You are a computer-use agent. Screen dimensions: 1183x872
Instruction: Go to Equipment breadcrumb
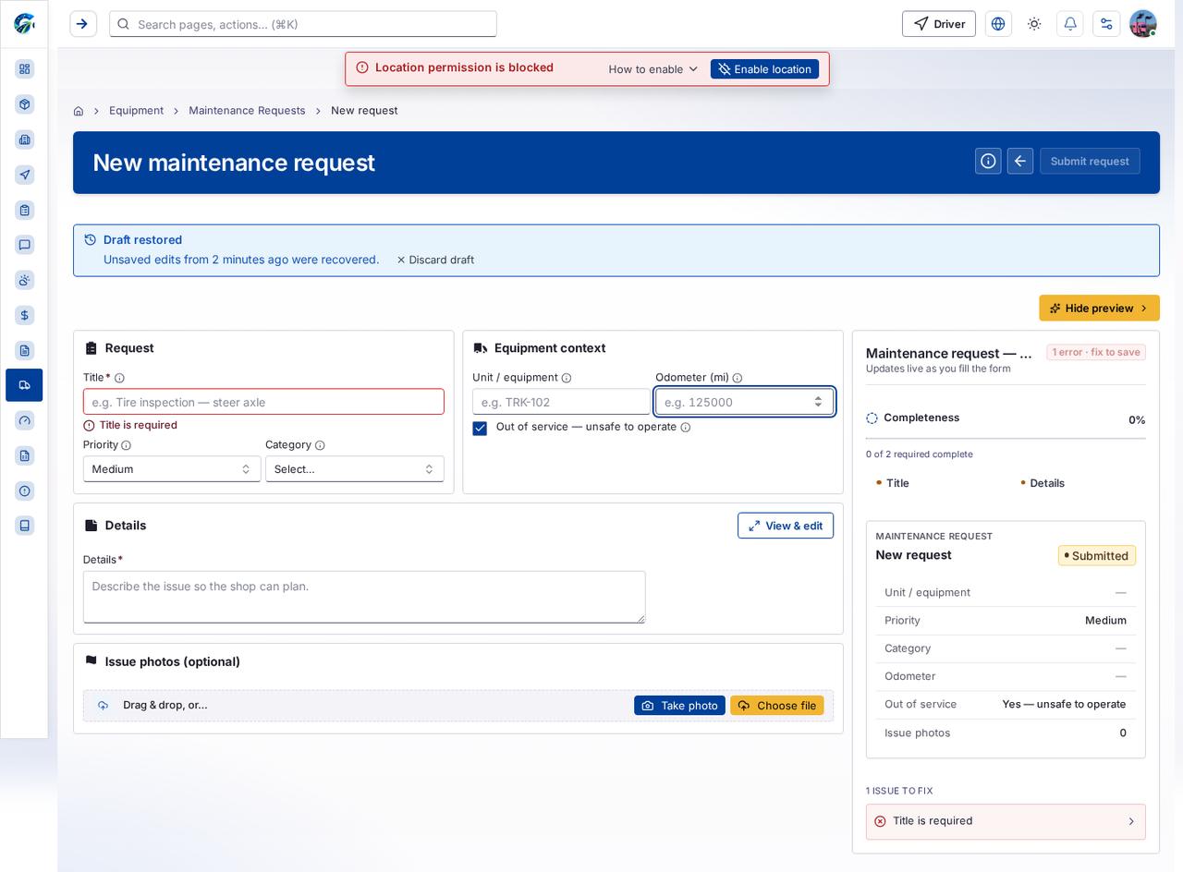(x=136, y=111)
